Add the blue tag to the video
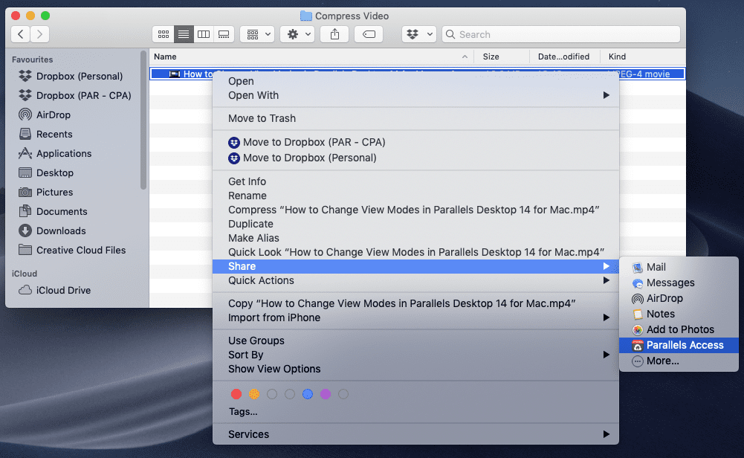This screenshot has width=744, height=458. tap(308, 394)
